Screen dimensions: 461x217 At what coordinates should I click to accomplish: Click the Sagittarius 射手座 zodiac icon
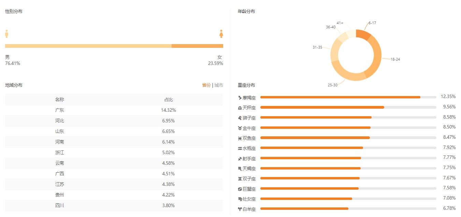click(240, 159)
